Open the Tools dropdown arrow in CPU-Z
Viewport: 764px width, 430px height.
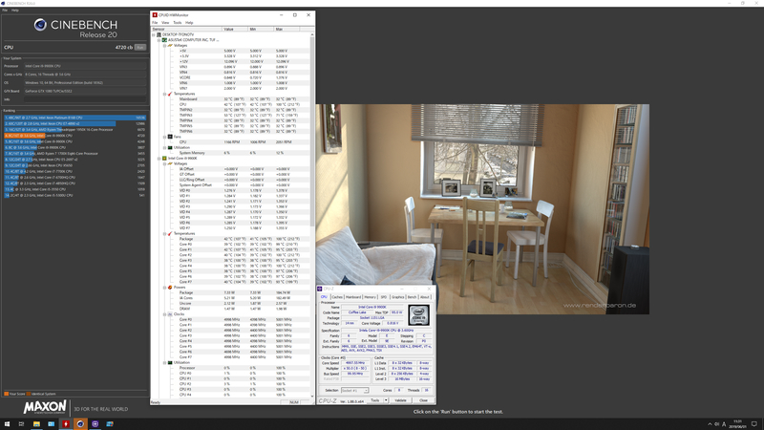[386, 400]
